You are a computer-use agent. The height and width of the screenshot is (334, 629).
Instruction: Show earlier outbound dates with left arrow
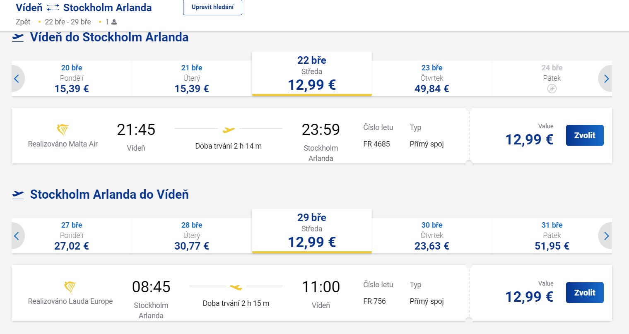(x=17, y=79)
